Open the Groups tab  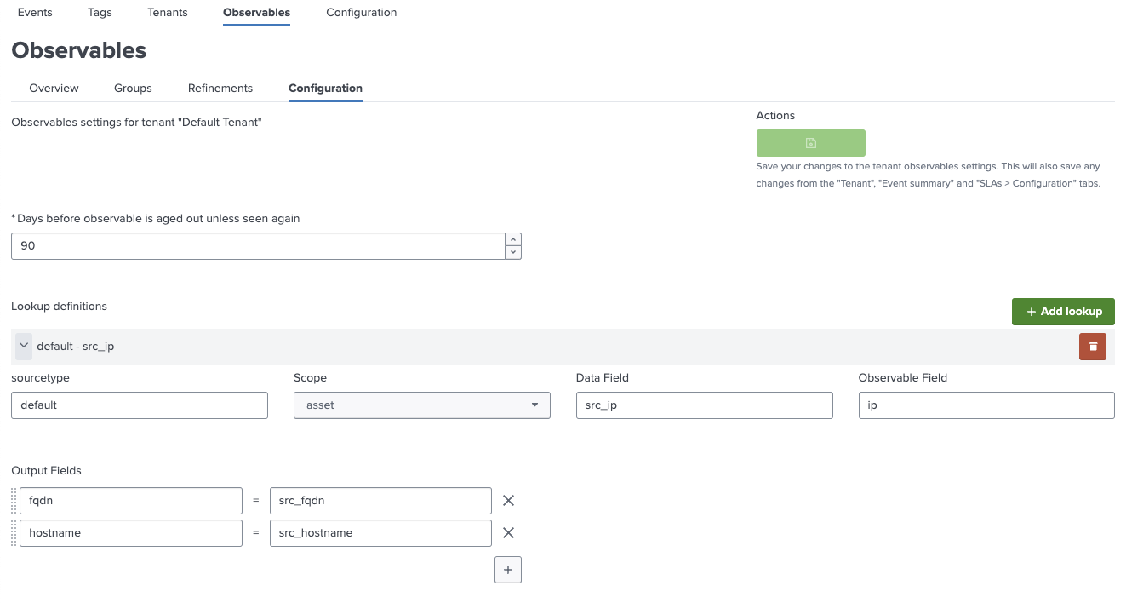133,89
